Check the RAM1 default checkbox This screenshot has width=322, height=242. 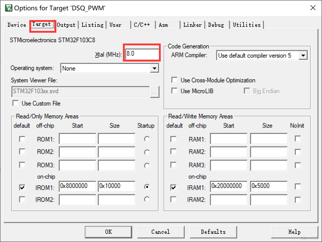[174, 139]
